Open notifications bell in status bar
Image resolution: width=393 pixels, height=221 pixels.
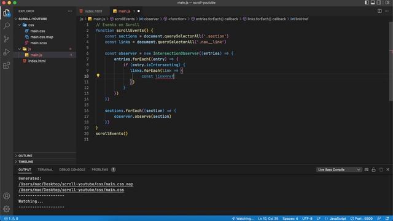(x=387, y=219)
